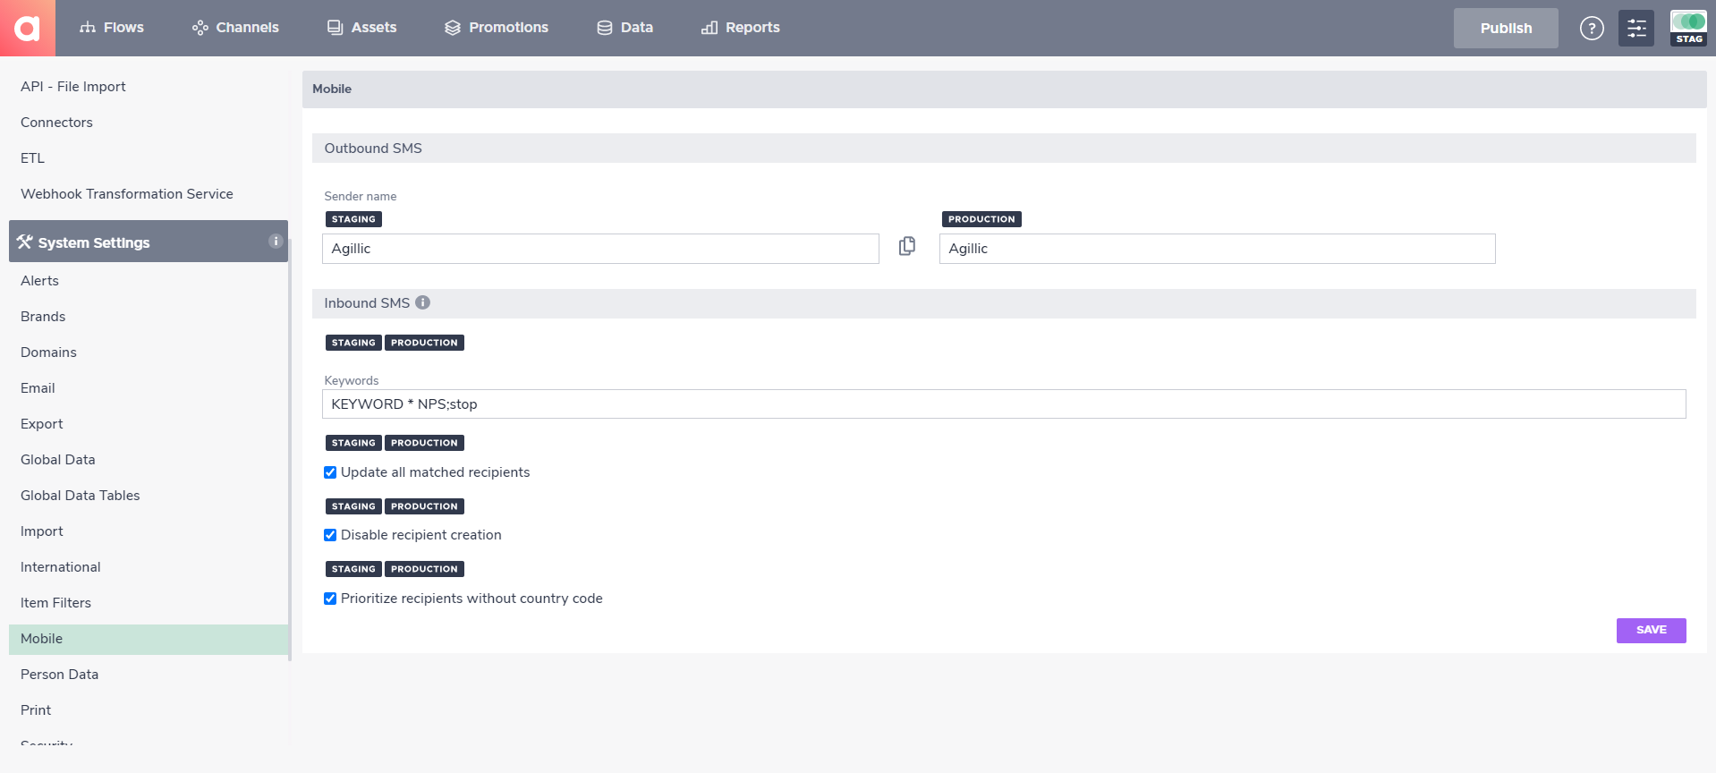Click the Outbound SMS section header
Viewport: 1716px width, 773px height.
[x=1004, y=149]
